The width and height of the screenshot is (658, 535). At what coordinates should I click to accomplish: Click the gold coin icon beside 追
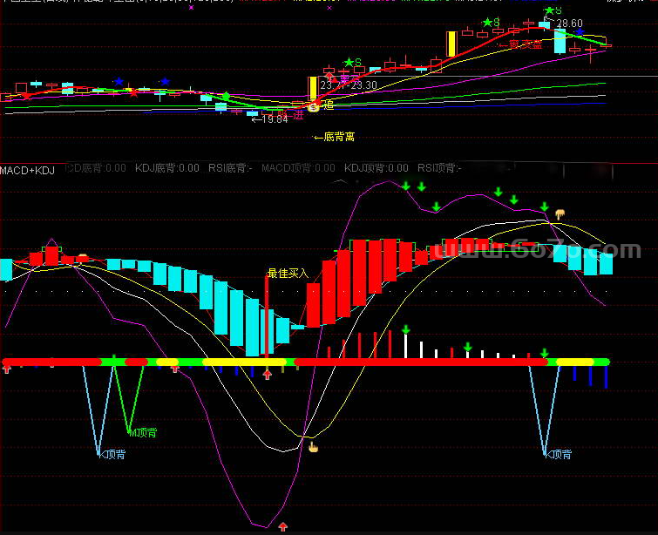[x=314, y=107]
